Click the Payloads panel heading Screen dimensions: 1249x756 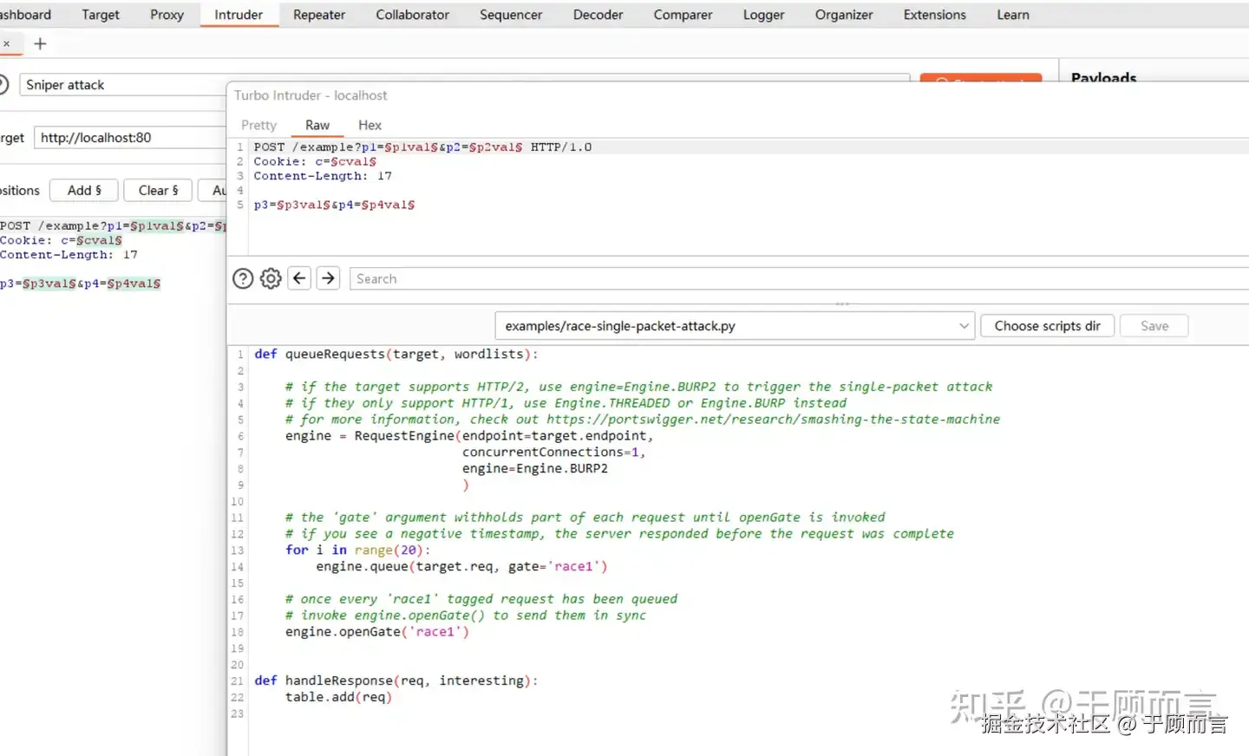(1103, 77)
